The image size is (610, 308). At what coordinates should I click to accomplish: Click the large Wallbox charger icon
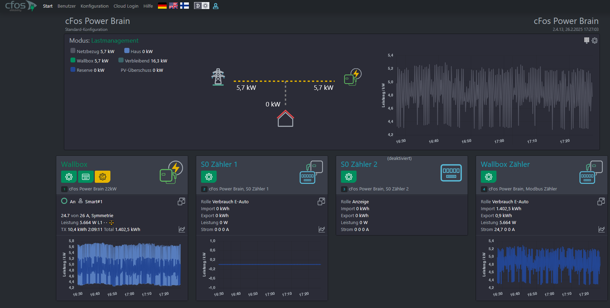[171, 172]
